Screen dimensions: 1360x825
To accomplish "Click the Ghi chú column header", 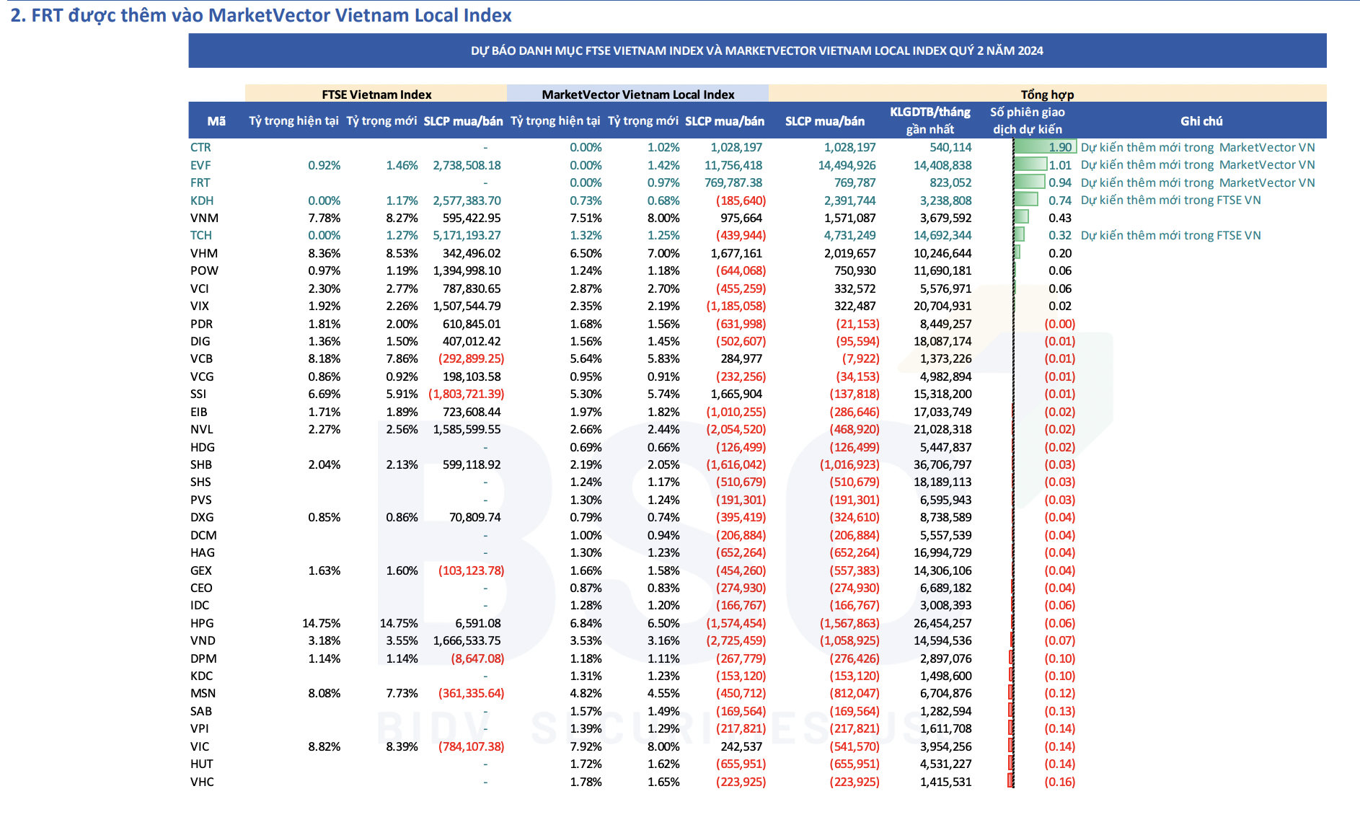I will click(1201, 121).
